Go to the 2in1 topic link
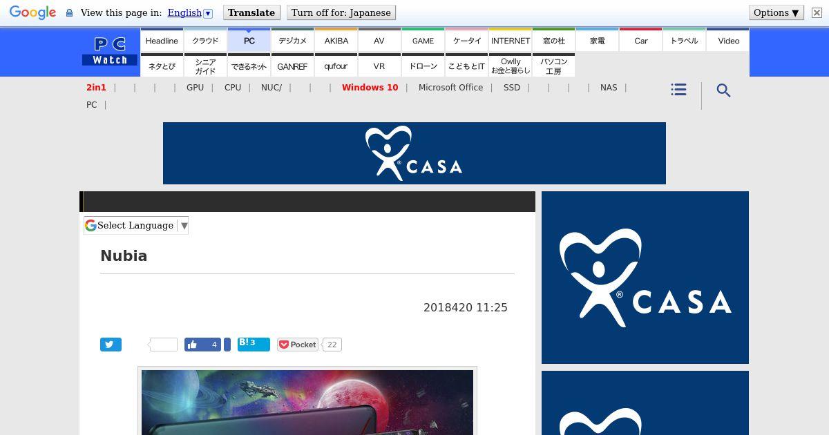Viewport: 829px width, 435px height. click(x=96, y=88)
